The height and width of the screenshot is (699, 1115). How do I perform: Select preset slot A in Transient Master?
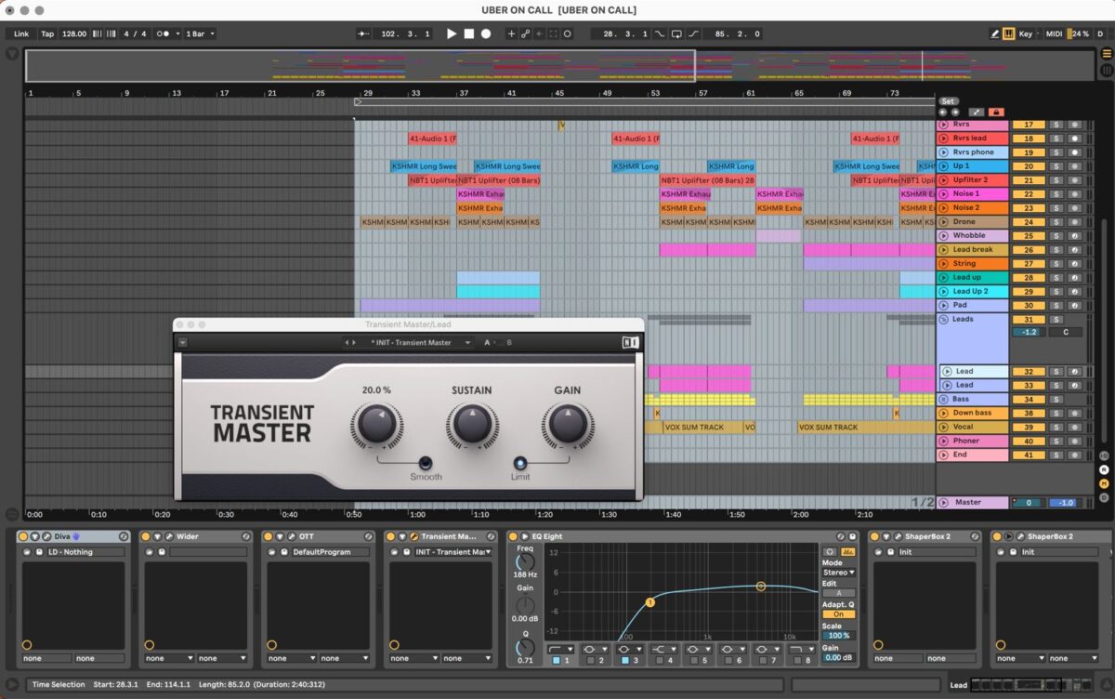pyautogui.click(x=487, y=342)
